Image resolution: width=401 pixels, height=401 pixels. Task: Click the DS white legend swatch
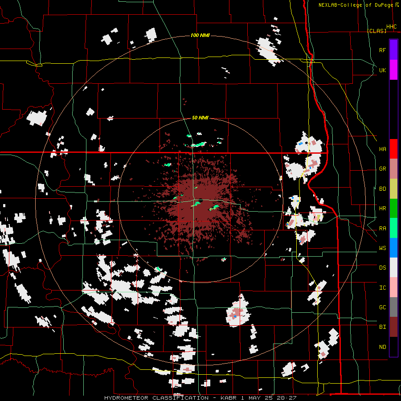pyautogui.click(x=393, y=267)
